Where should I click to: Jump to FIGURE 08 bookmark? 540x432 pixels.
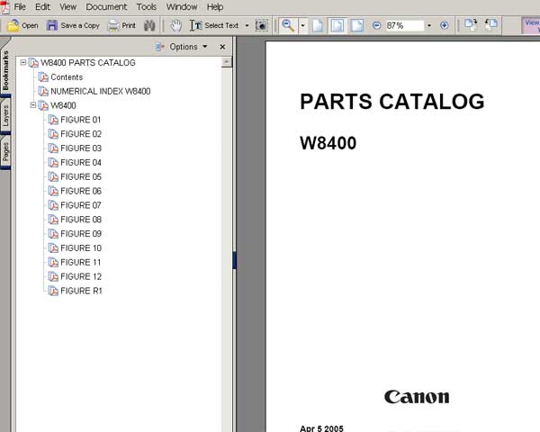81,220
